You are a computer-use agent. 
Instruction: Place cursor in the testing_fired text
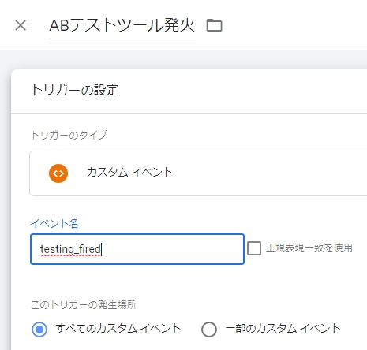pos(70,249)
